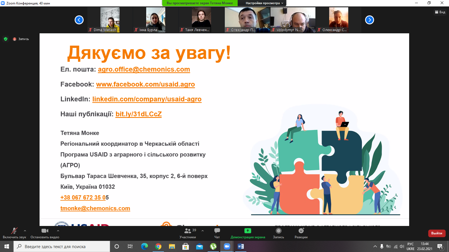Select Олександр С... video thumbnail

click(339, 20)
